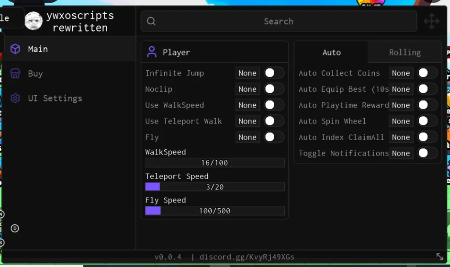This screenshot has height=267, width=450.
Task: Click the ywxoscripts avatar image
Action: coord(33,21)
